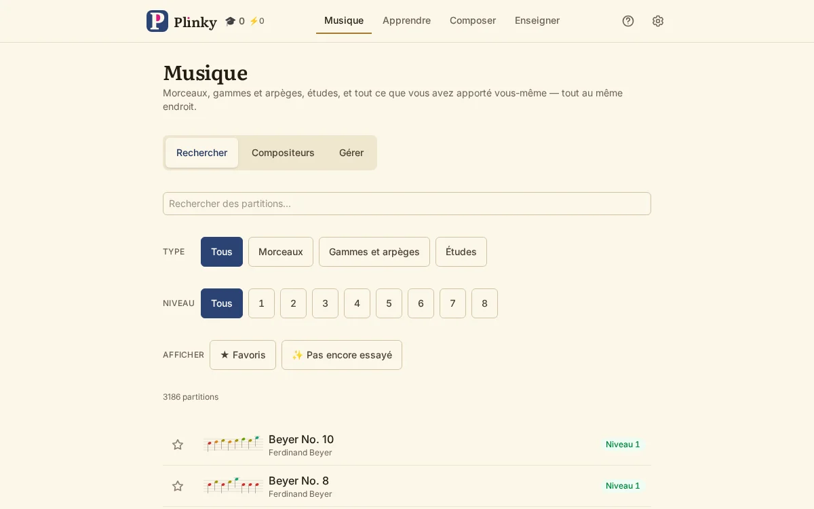Click Ferdinand Beyer under Beyer No. 8

(x=301, y=494)
